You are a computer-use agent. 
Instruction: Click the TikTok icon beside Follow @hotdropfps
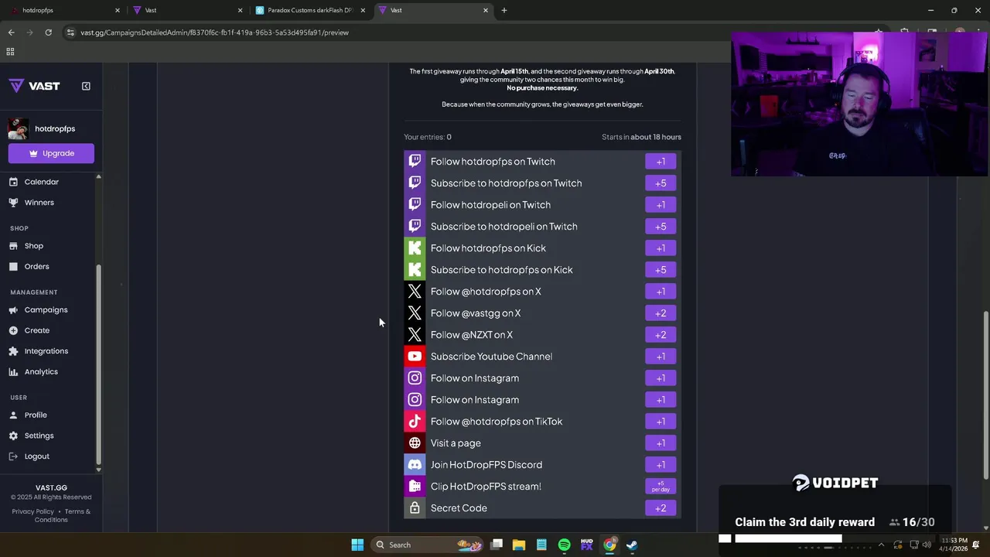pos(415,421)
